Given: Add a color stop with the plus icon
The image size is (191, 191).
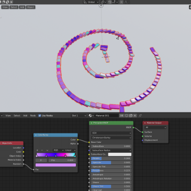Looking at the screenshot, I should click(x=37, y=150).
